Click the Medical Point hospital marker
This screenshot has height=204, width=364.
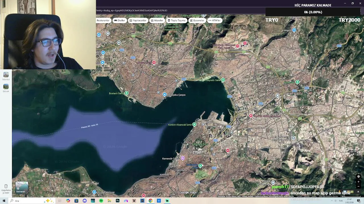point(154,62)
